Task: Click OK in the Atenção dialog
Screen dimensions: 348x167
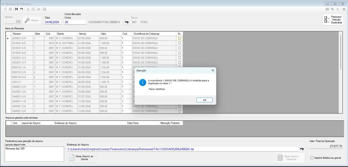Action: click(204, 100)
